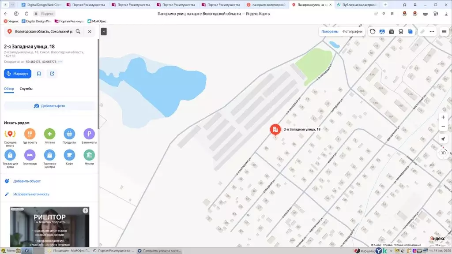
Task: Search nearby Музеи
Action: click(89, 157)
